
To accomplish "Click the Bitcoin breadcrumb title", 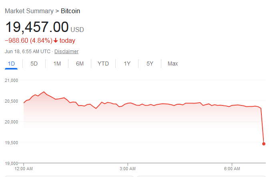I will [x=70, y=11].
